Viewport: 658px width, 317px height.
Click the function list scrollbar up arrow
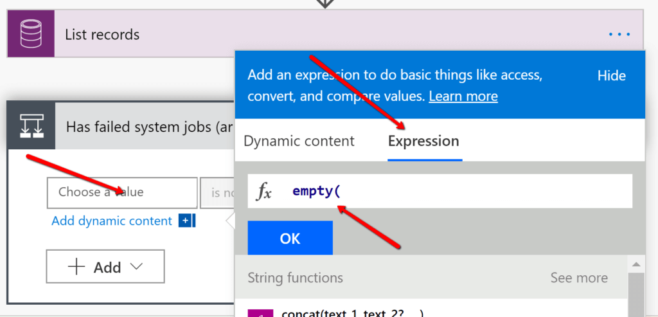635,264
